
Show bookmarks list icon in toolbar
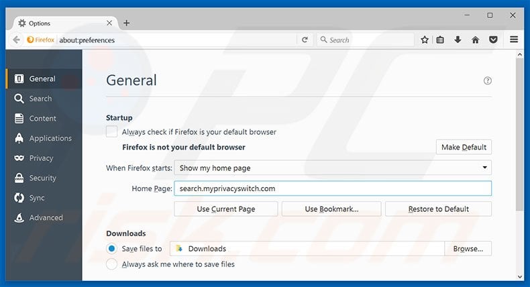(x=440, y=40)
